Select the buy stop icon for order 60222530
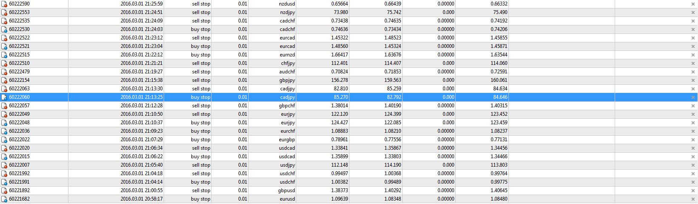The image size is (698, 204). pyautogui.click(x=4, y=29)
